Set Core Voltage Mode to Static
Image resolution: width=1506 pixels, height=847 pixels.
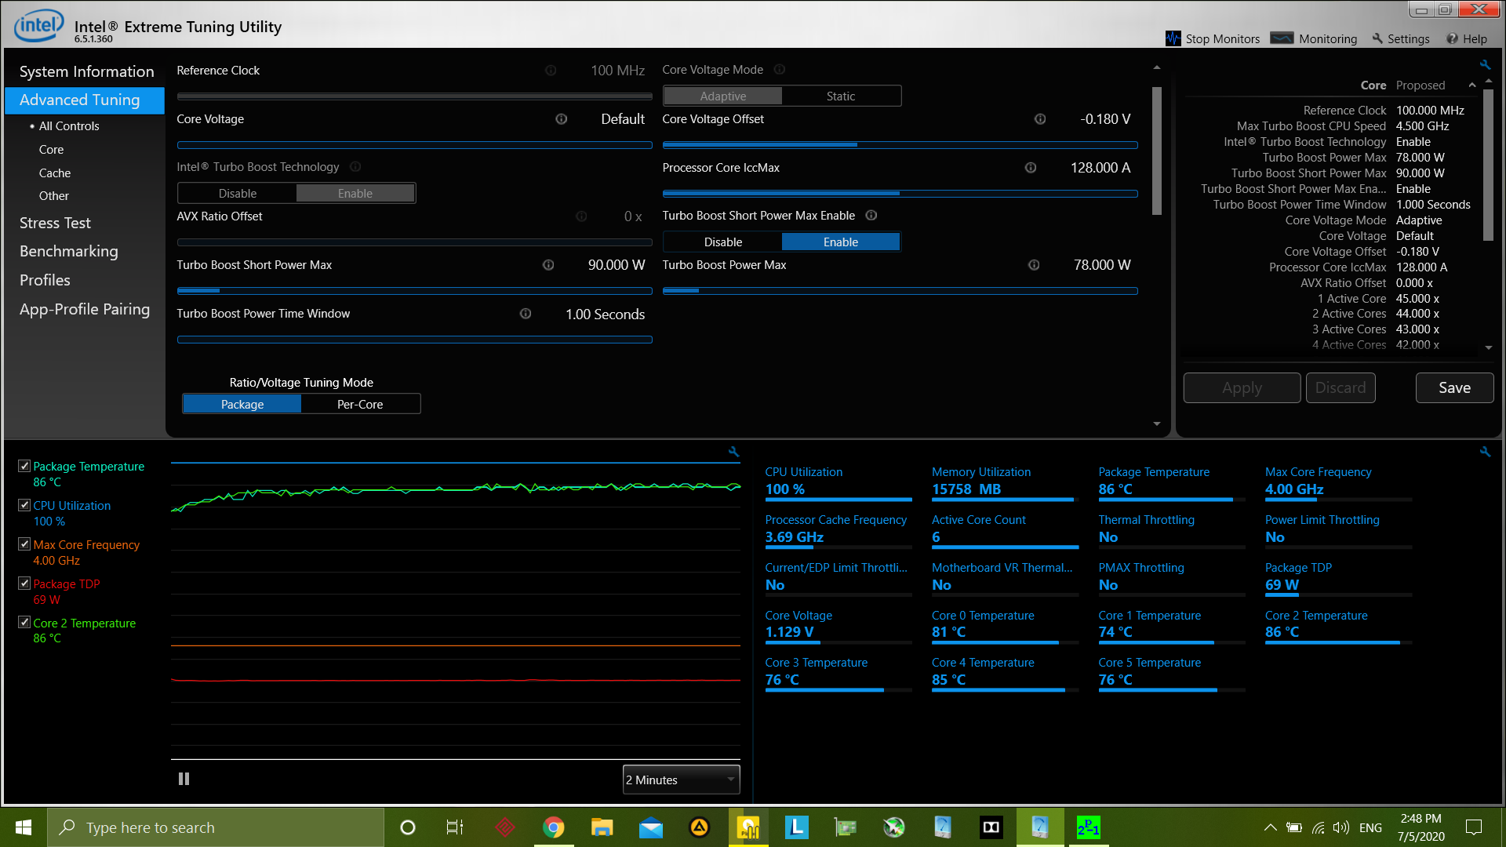coord(841,96)
